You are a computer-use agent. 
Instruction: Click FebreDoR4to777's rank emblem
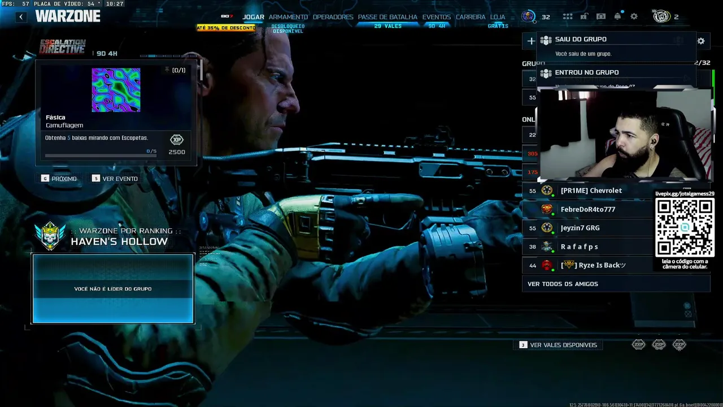(x=547, y=209)
